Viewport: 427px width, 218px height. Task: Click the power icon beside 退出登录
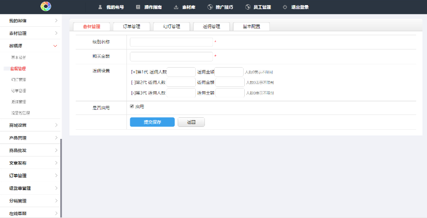click(x=285, y=7)
